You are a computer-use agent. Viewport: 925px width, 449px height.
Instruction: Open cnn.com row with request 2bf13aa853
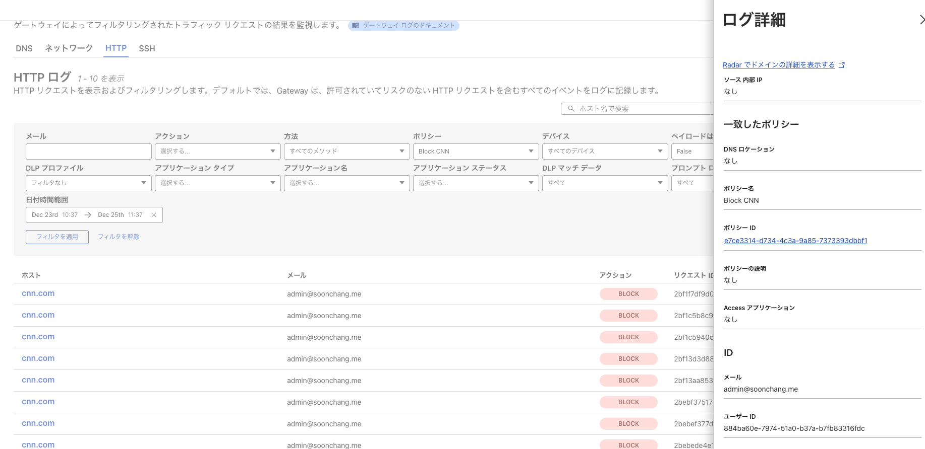[38, 380]
